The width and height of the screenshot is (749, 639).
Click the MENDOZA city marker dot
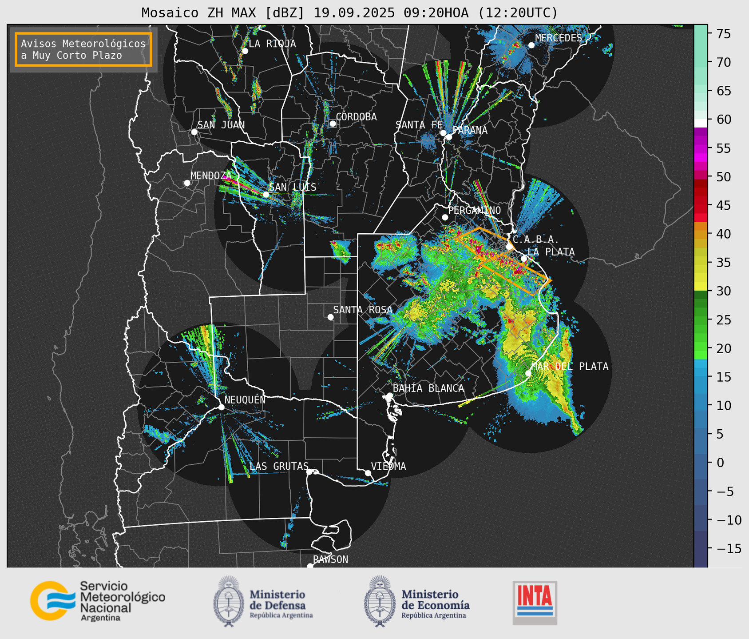click(x=187, y=183)
